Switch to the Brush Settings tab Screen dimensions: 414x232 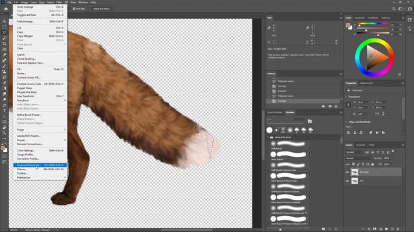(x=275, y=112)
